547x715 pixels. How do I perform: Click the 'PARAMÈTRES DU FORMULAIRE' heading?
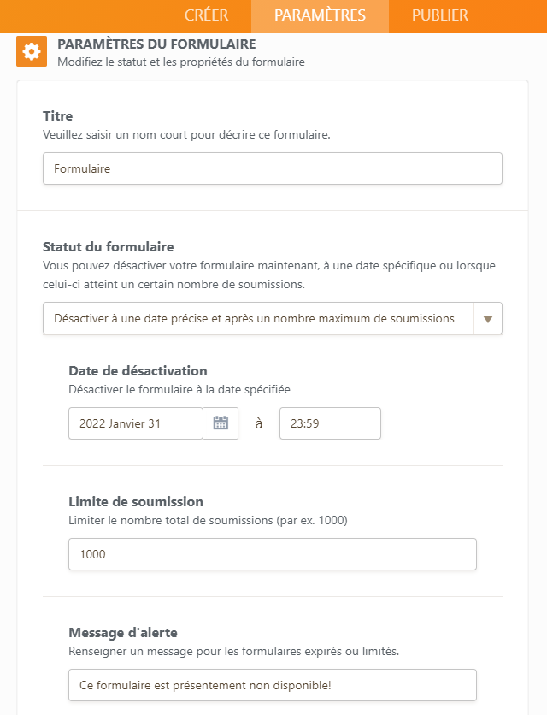click(x=156, y=44)
